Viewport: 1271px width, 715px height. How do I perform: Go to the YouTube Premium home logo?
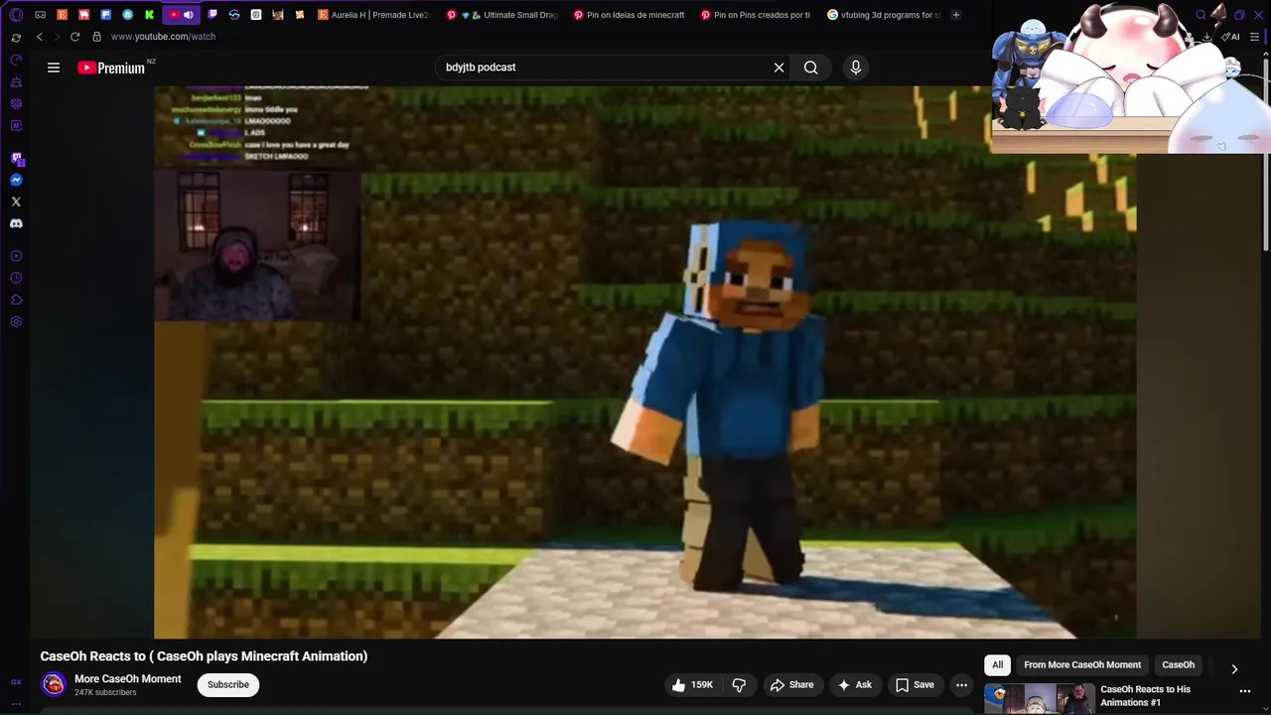(x=111, y=68)
